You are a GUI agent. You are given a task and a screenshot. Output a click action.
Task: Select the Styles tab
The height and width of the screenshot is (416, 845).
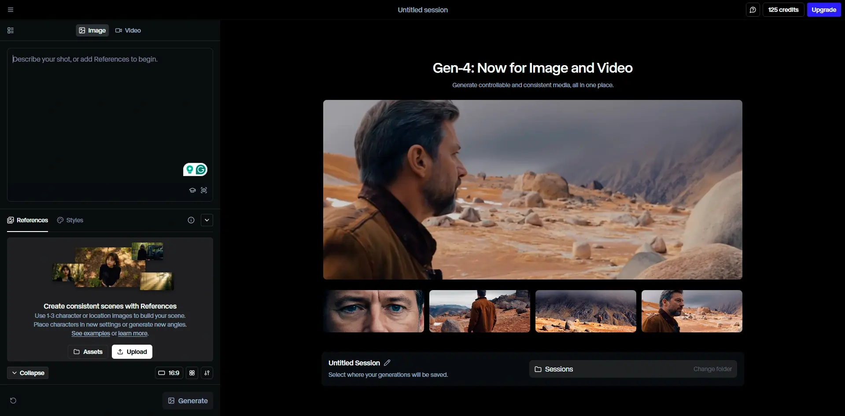coord(70,220)
